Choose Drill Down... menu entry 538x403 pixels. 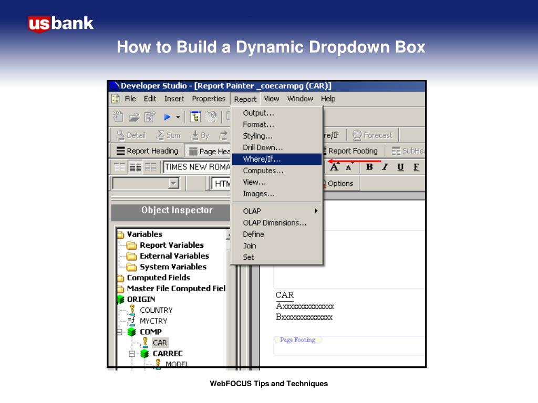click(x=277, y=147)
